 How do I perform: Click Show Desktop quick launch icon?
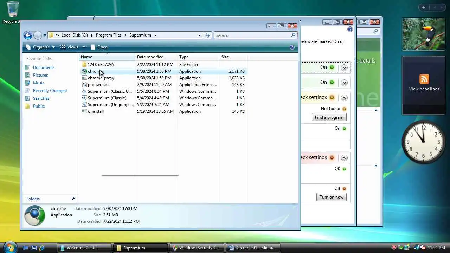(26, 248)
